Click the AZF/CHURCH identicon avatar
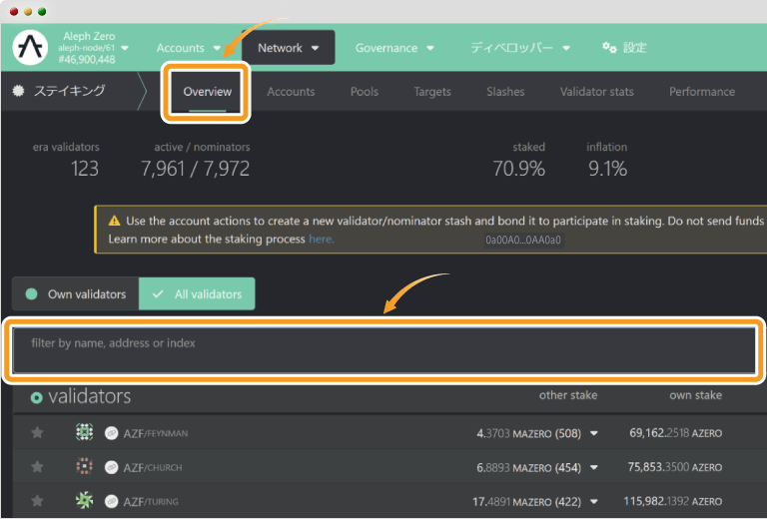This screenshot has width=767, height=519. pos(85,467)
